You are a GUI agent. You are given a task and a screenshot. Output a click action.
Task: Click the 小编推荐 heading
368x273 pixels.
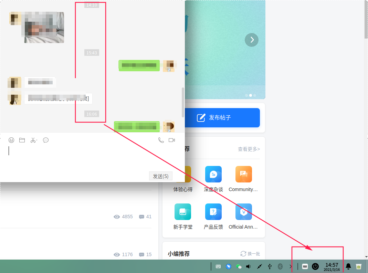(x=179, y=254)
